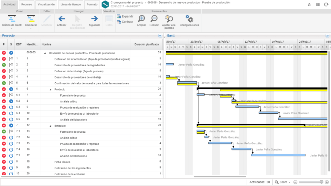Collapse the Producto tree group
Image resolution: width=331 pixels, height=186 pixels.
pos(50,89)
